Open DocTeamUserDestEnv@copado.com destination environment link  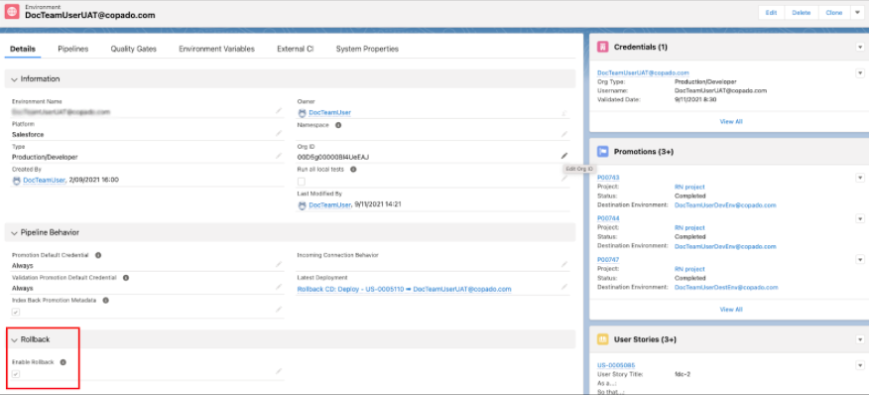pos(726,288)
